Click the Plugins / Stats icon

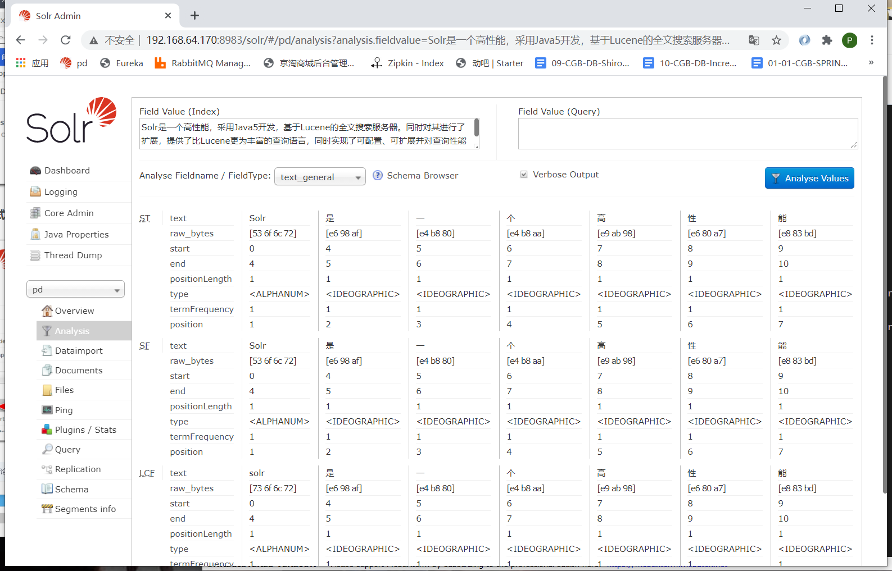[47, 430]
